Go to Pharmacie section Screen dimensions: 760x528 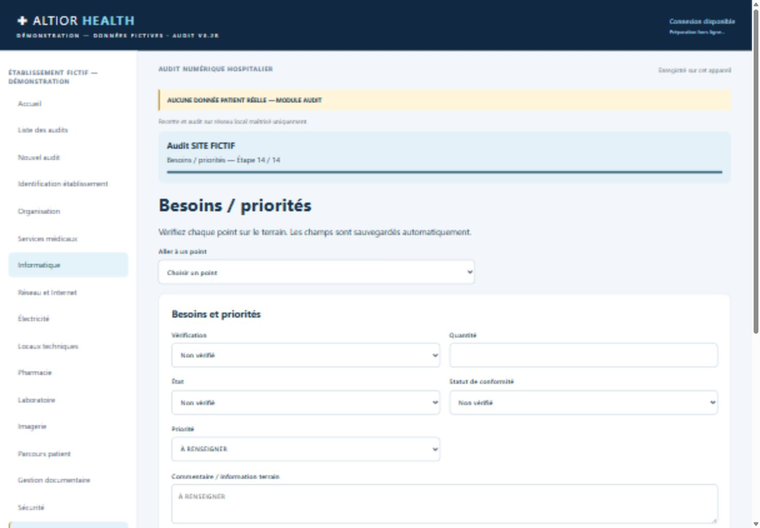pos(68,373)
